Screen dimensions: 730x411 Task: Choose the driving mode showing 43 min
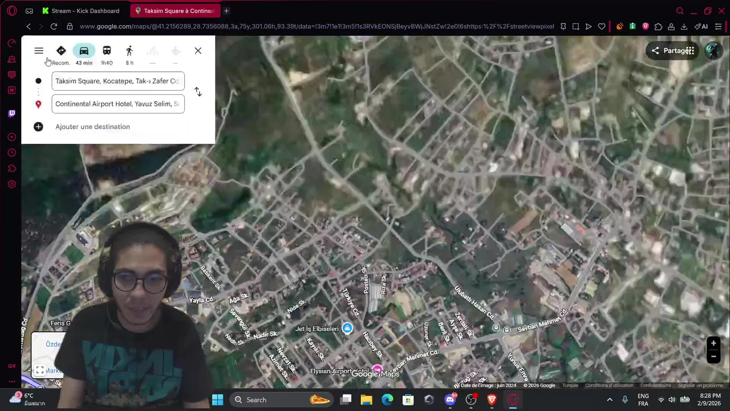[84, 51]
